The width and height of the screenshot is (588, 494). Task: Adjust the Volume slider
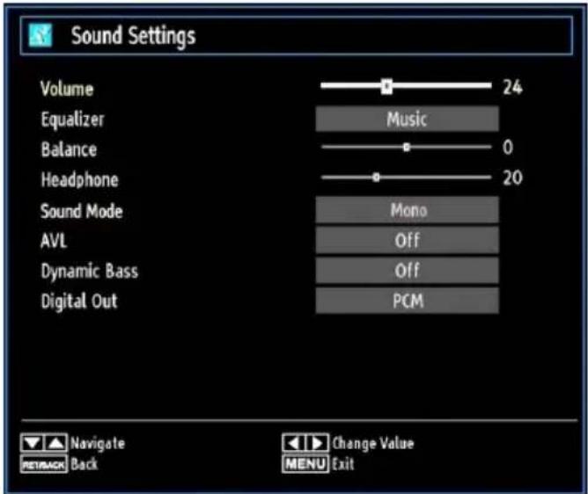coord(406,86)
